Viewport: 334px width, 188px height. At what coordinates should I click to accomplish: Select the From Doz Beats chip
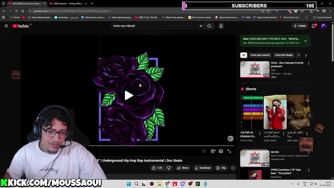(x=284, y=55)
